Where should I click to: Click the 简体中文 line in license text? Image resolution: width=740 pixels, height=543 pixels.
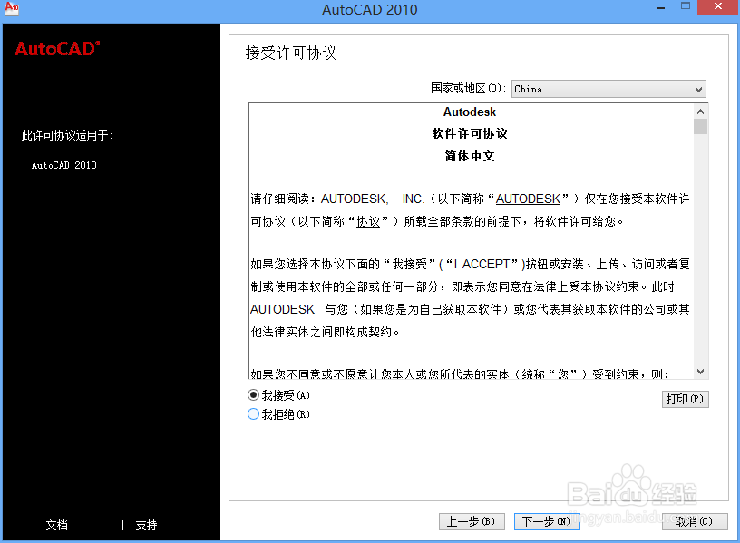[x=470, y=156]
